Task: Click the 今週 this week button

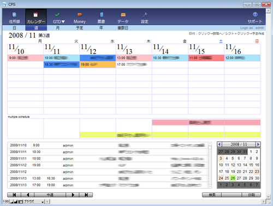Action: point(50,195)
